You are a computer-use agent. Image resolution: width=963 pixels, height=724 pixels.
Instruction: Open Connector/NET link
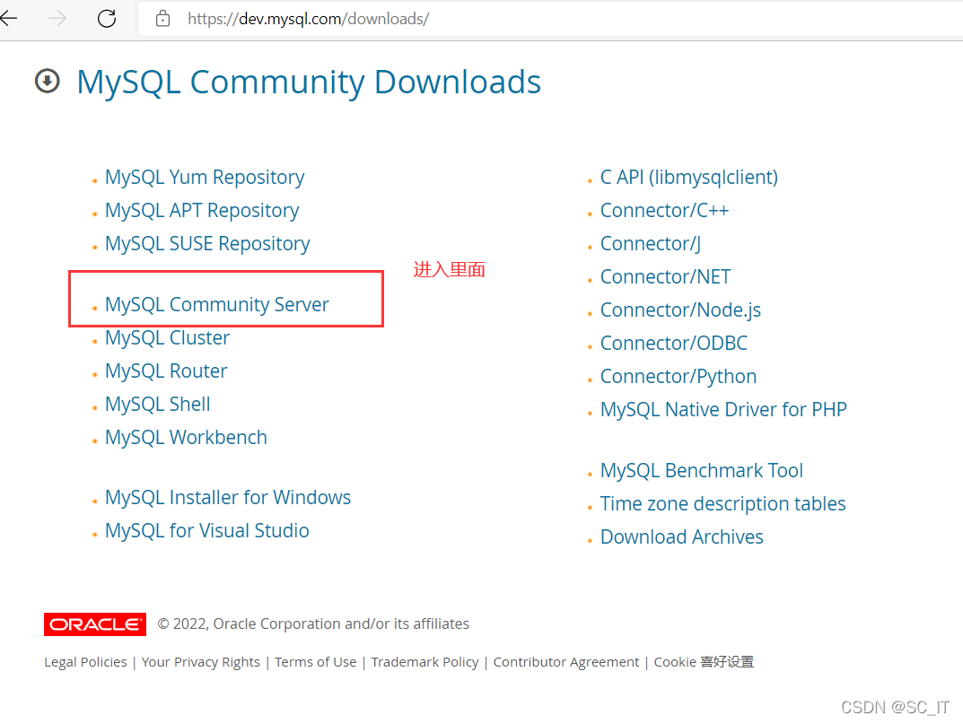(666, 276)
